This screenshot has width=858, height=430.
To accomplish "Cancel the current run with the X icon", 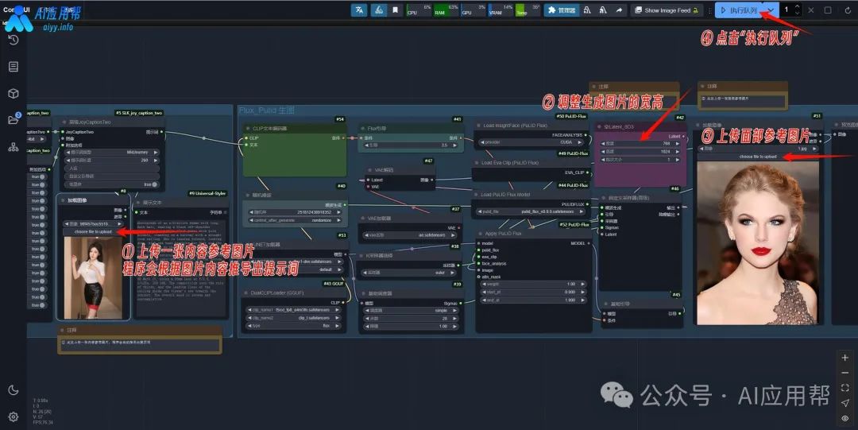I will (811, 10).
